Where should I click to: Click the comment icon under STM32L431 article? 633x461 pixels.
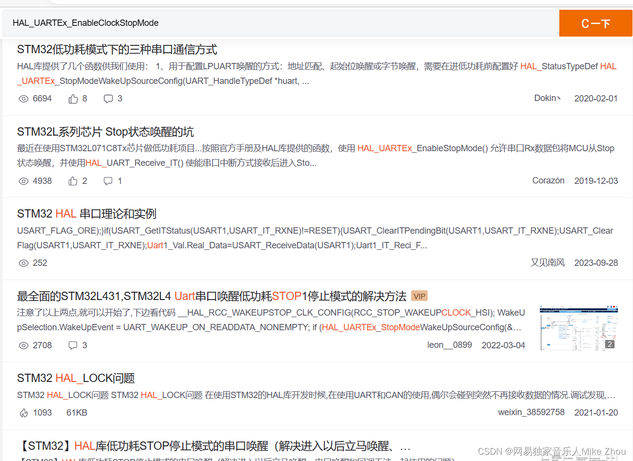72,345
